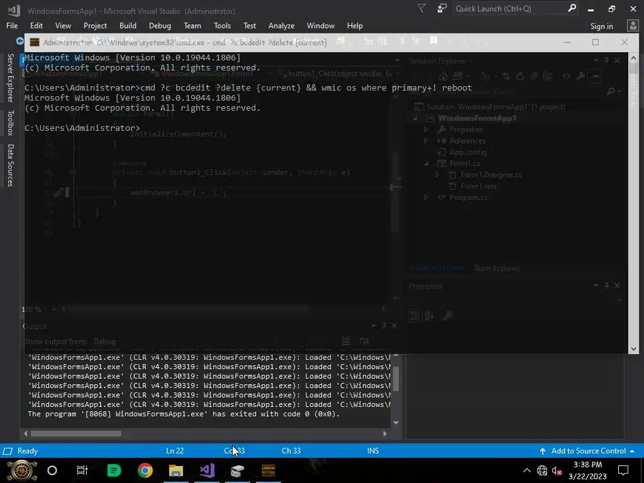Click the 'Ln 22' status bar entry
644x483 pixels.
pos(175,451)
